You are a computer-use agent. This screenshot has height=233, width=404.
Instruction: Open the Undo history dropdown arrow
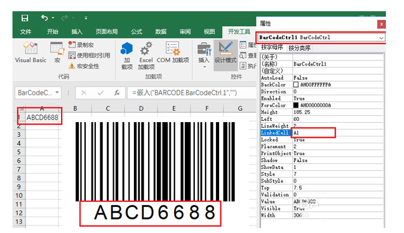(x=53, y=18)
